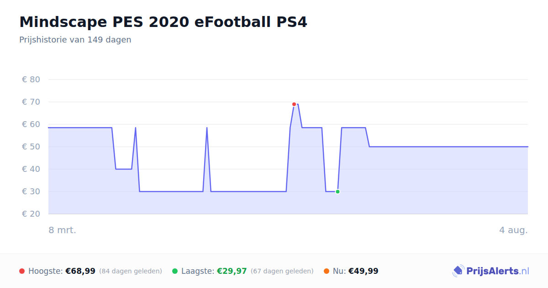Screen dimensions: 548x288
Task: Click the product title Mindscape PES 2020
Action: (163, 22)
